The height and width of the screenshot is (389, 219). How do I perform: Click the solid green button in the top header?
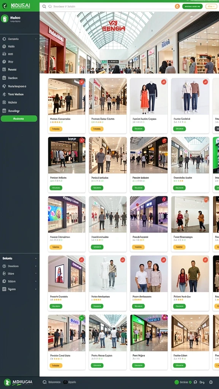(x=192, y=6)
